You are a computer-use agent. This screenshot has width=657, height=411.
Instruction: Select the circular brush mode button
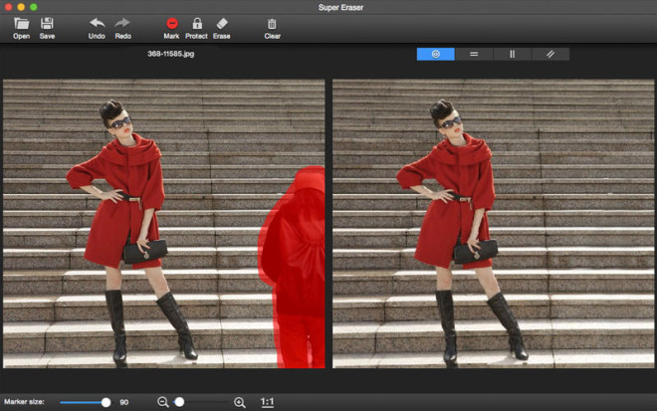(435, 54)
